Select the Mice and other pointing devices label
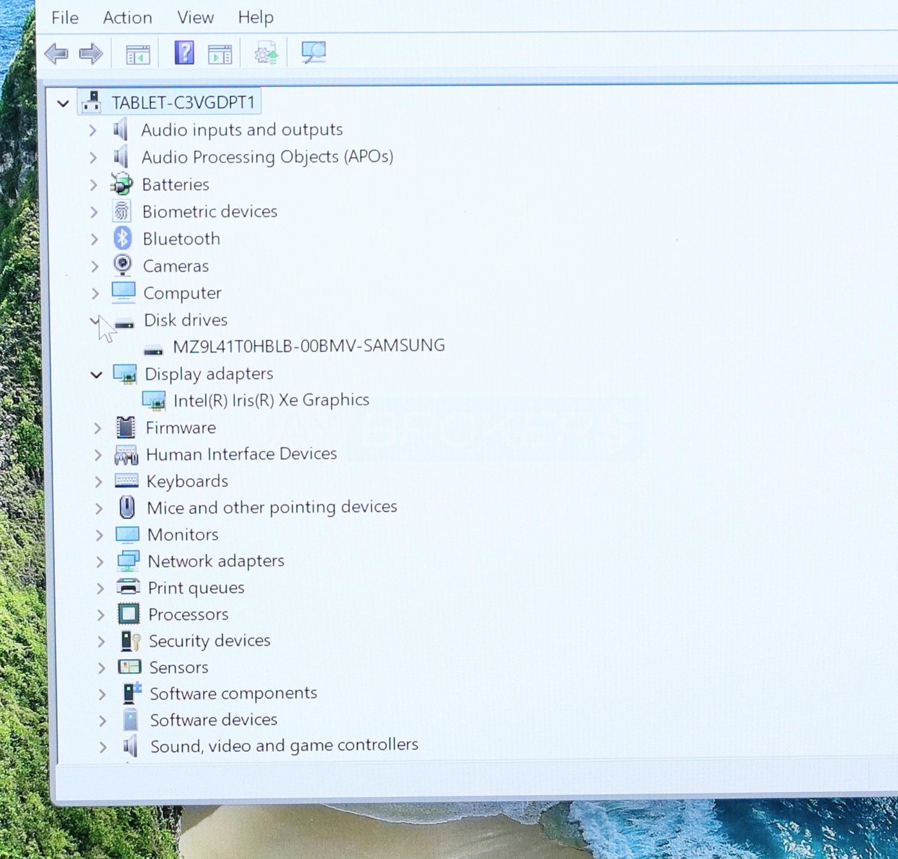Viewport: 898px width, 859px height. (272, 507)
